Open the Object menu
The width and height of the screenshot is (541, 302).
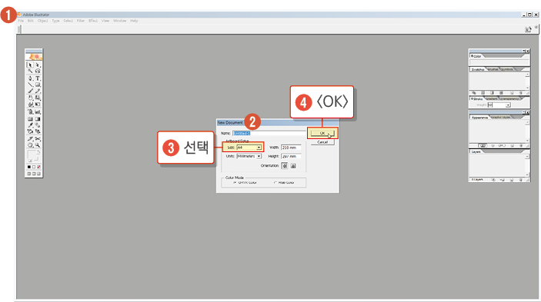pyautogui.click(x=43, y=21)
